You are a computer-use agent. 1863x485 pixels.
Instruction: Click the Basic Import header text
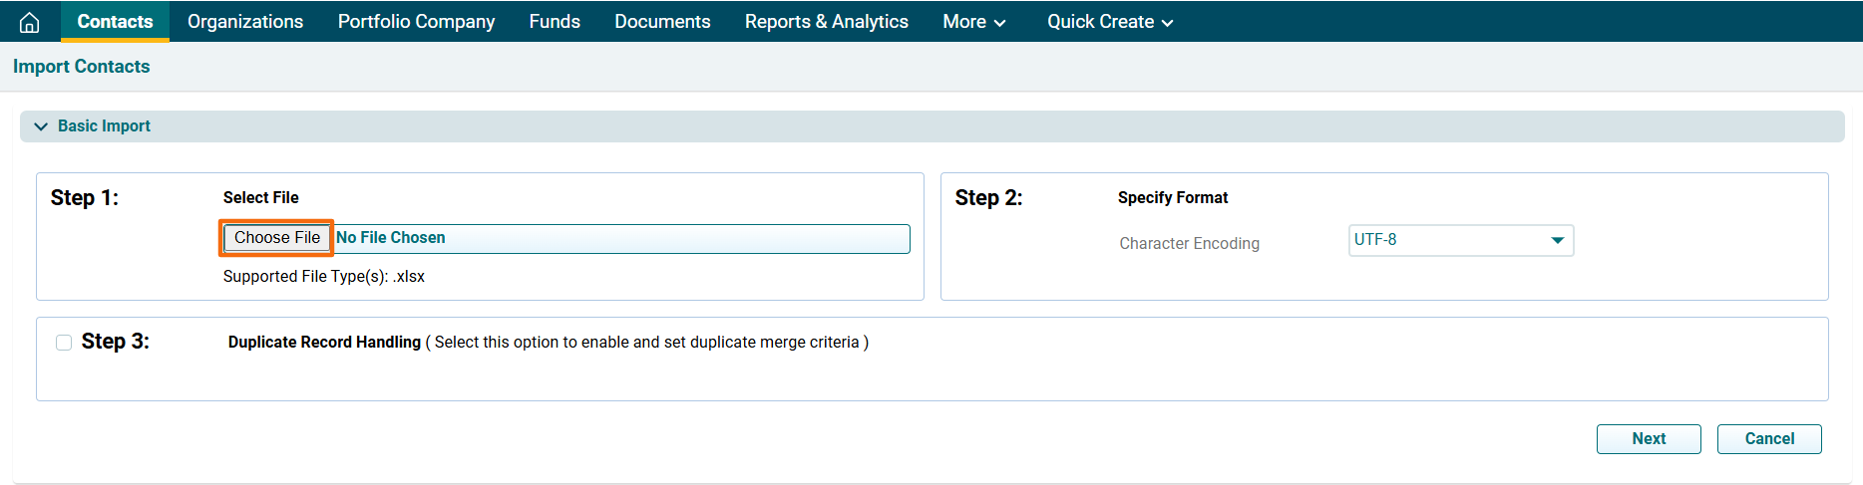point(104,126)
